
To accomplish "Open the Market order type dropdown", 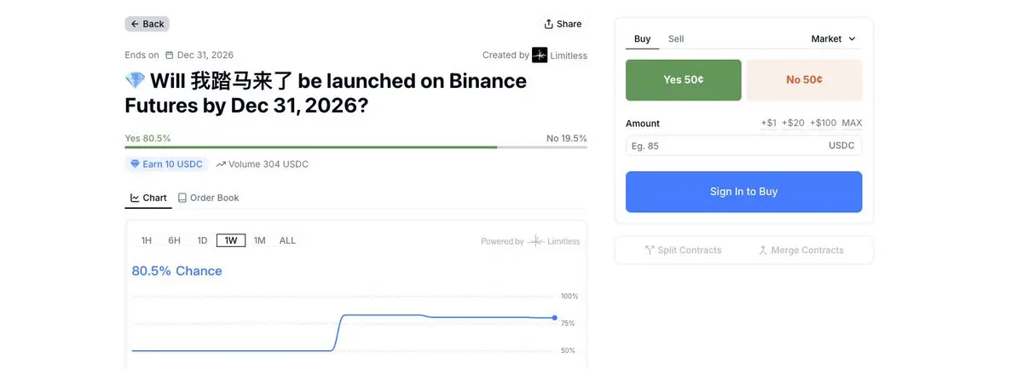I will 833,39.
